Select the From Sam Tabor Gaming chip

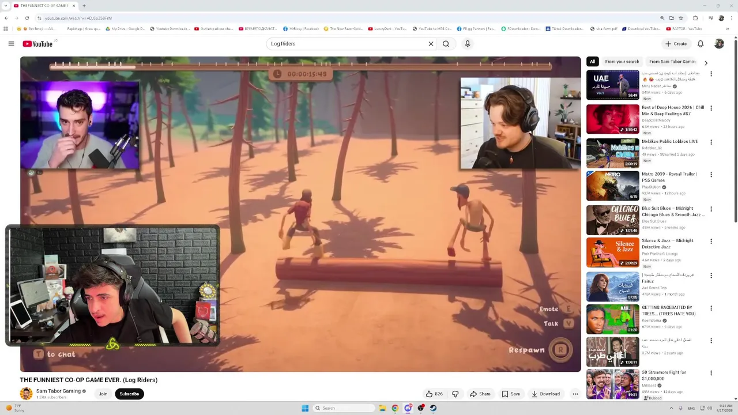[x=672, y=62]
